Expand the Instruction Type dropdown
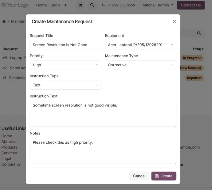The image size is (212, 190). tap(65, 85)
